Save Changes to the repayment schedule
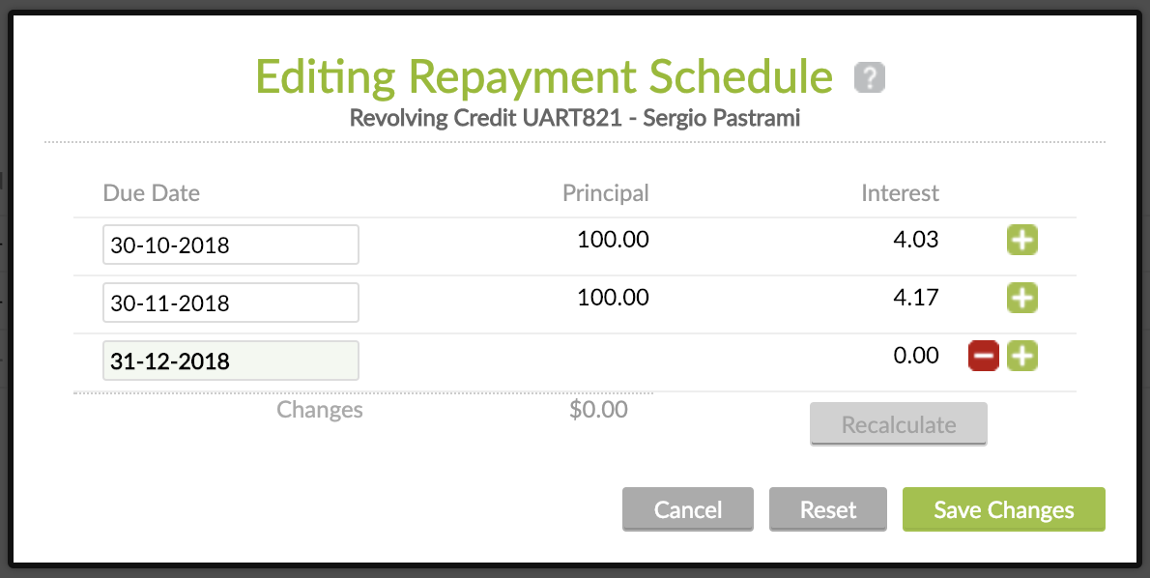The height and width of the screenshot is (578, 1150). (x=1003, y=509)
